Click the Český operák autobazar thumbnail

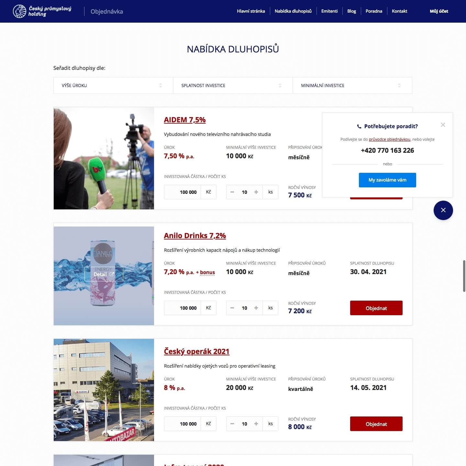tap(104, 390)
